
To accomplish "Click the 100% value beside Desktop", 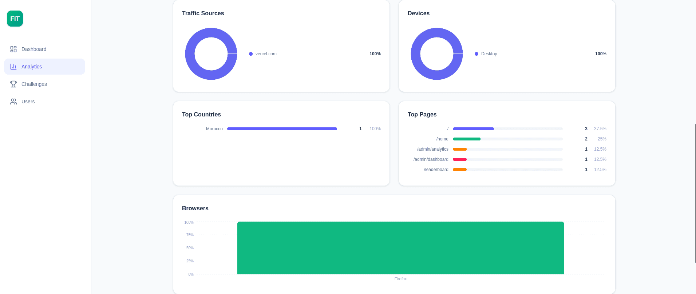I will point(601,54).
